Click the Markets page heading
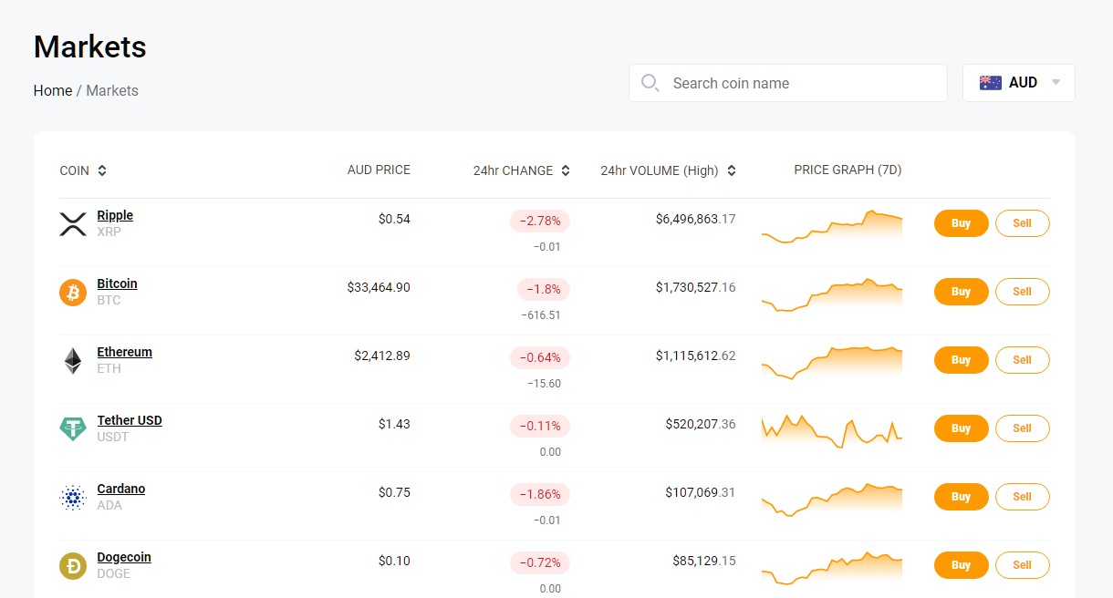The height and width of the screenshot is (598, 1113). pos(90,46)
